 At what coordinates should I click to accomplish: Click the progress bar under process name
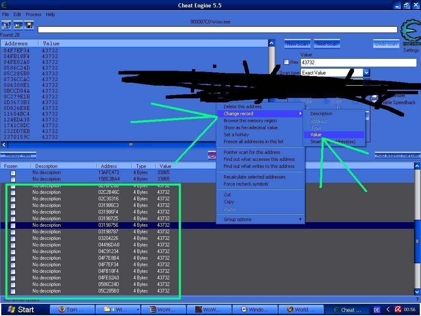217,30
